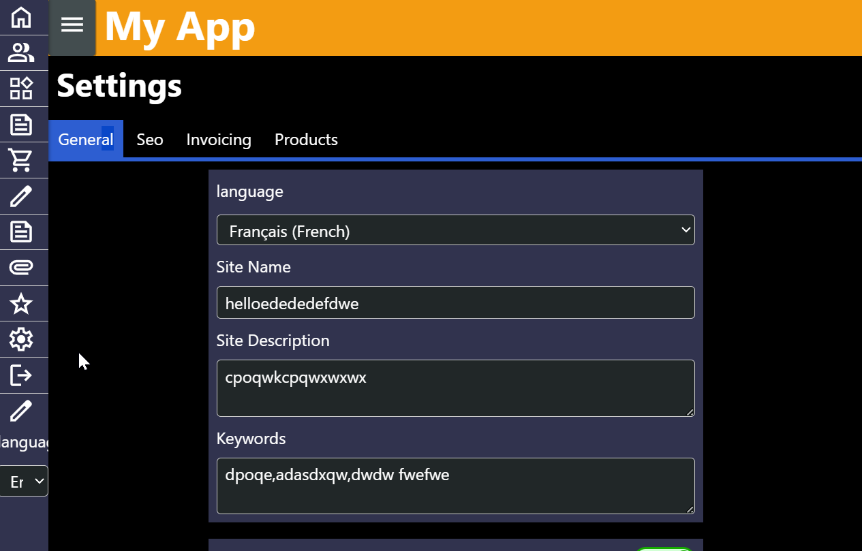Switch to the Seo tab
The width and height of the screenshot is (862, 551).
(150, 140)
